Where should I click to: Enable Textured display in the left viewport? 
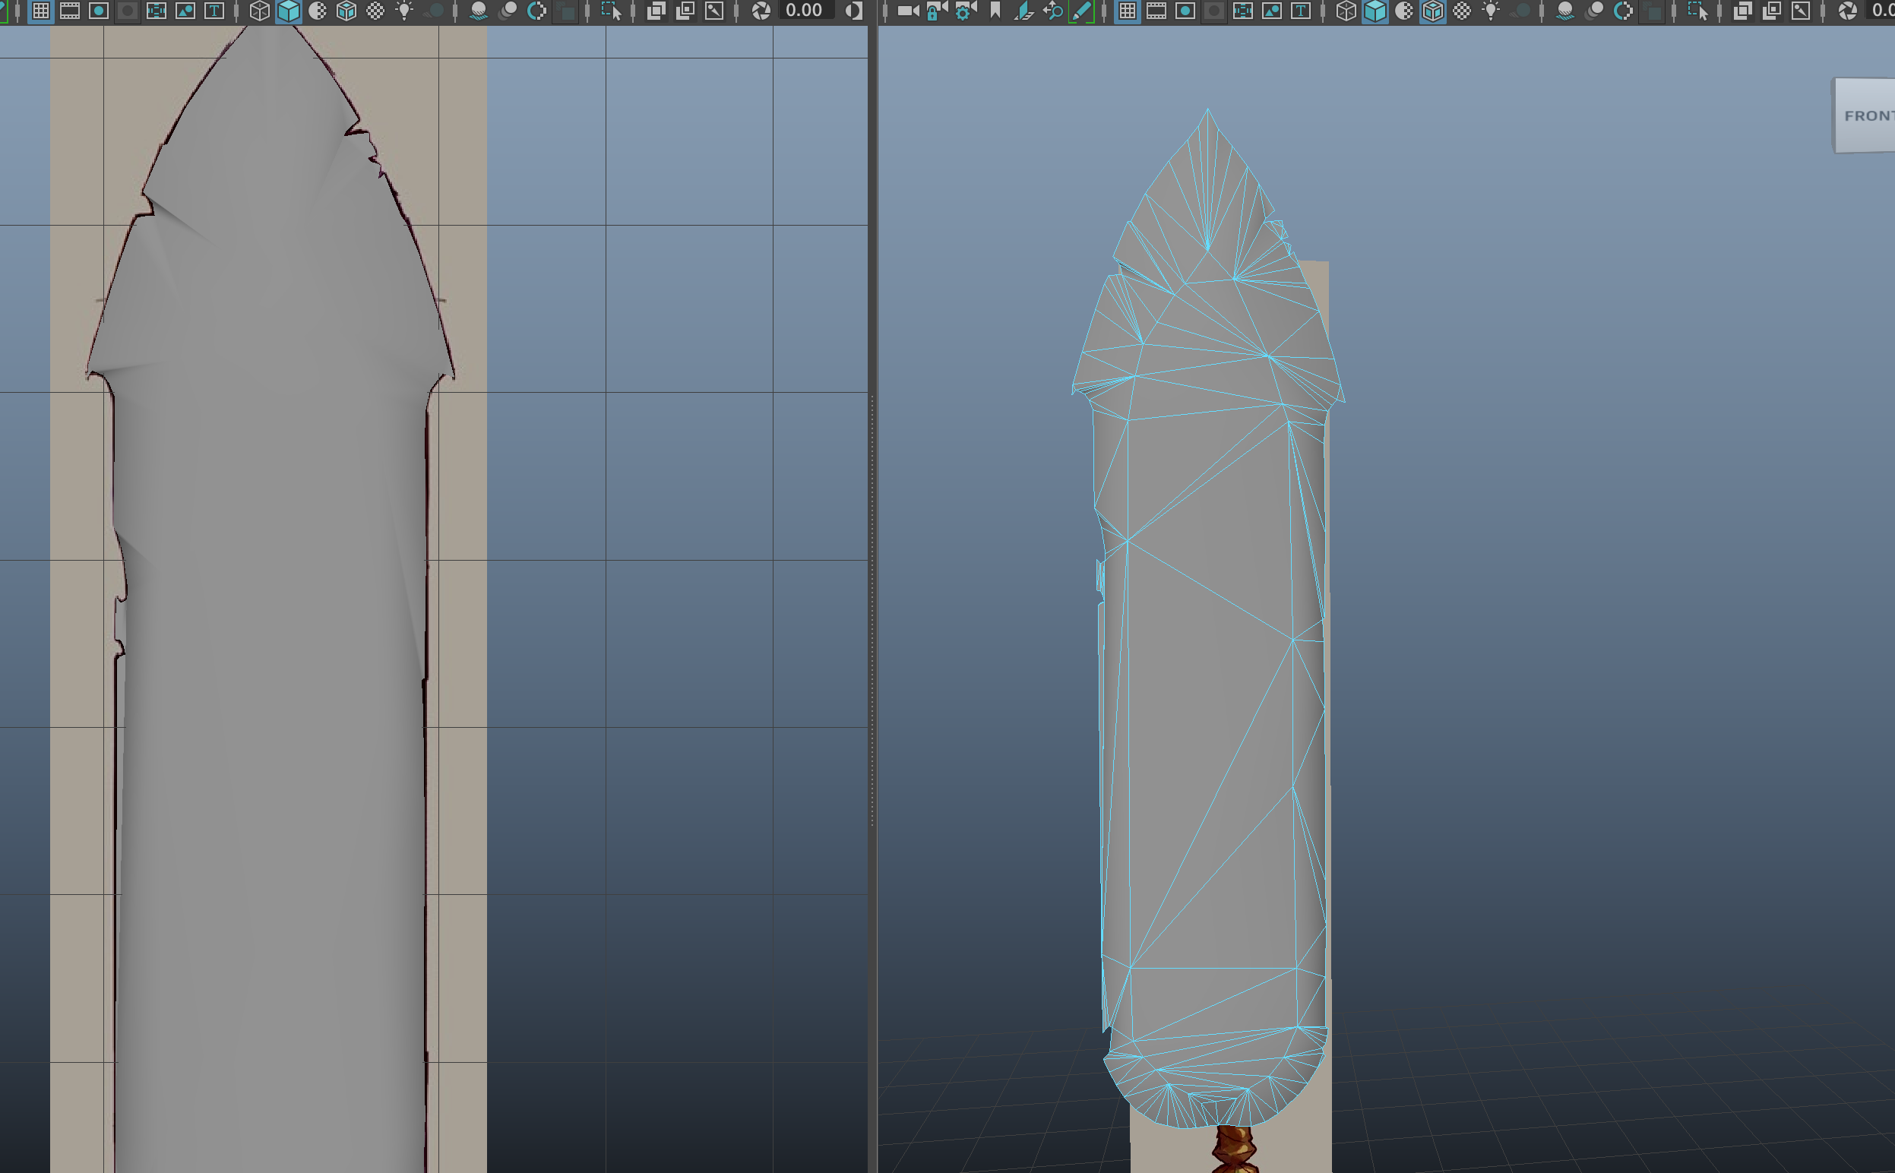pos(375,11)
